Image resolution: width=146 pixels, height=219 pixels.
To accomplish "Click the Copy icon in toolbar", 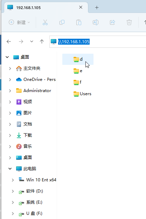I will (62, 22).
